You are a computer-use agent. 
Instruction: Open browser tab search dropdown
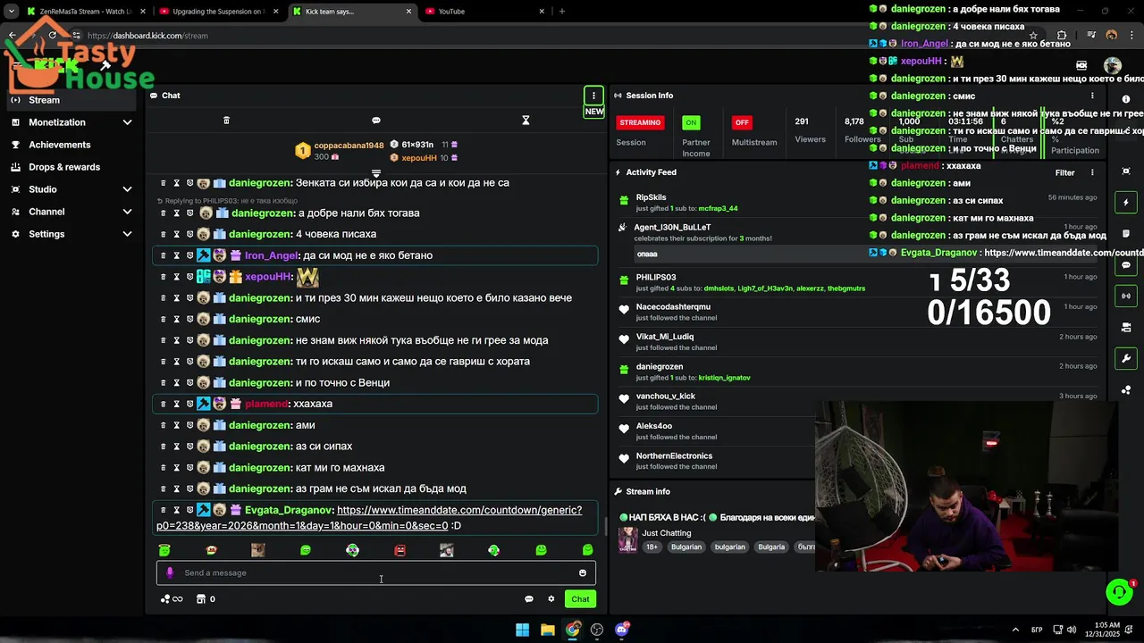(11, 12)
